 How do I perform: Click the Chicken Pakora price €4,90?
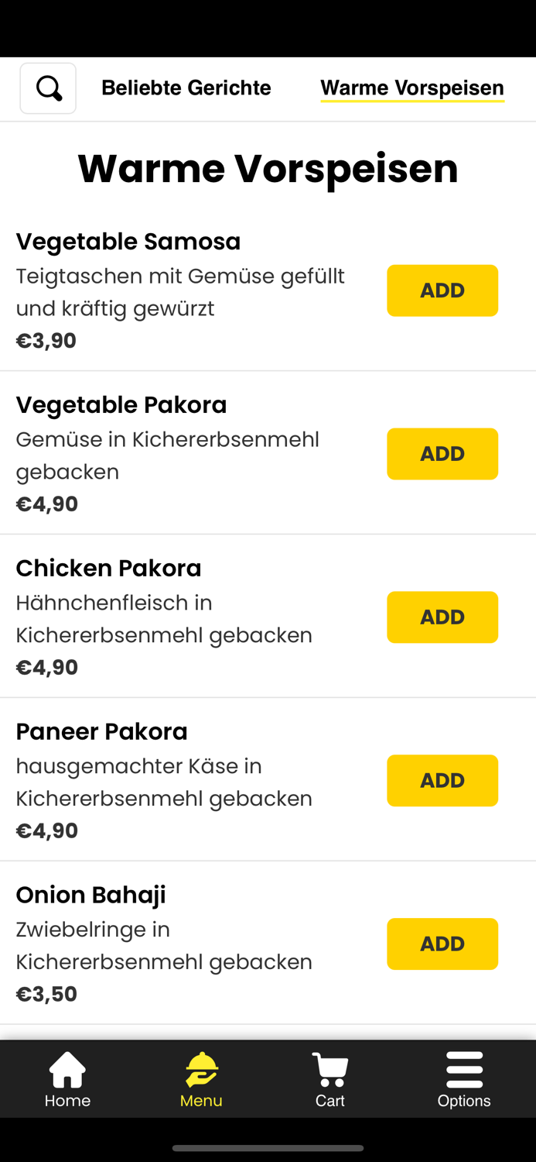click(x=46, y=667)
